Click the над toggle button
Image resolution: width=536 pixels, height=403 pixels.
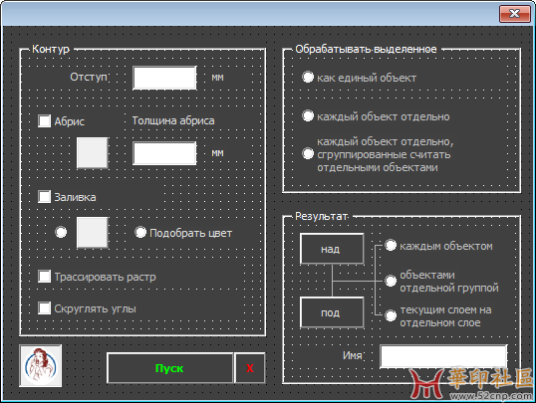(x=332, y=249)
